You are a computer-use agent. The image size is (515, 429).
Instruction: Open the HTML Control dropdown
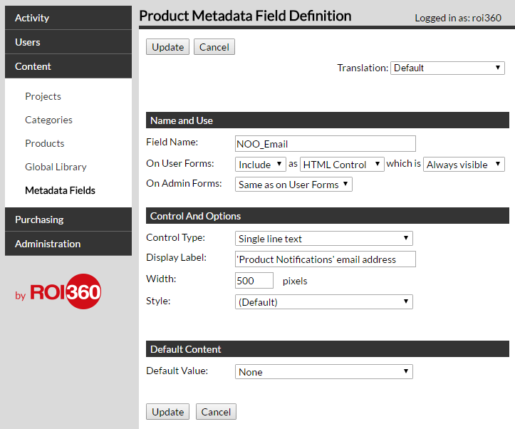pyautogui.click(x=342, y=165)
